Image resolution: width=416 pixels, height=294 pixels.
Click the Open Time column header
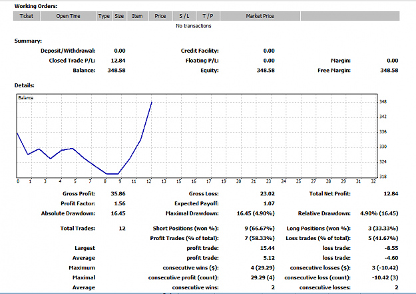(68, 16)
